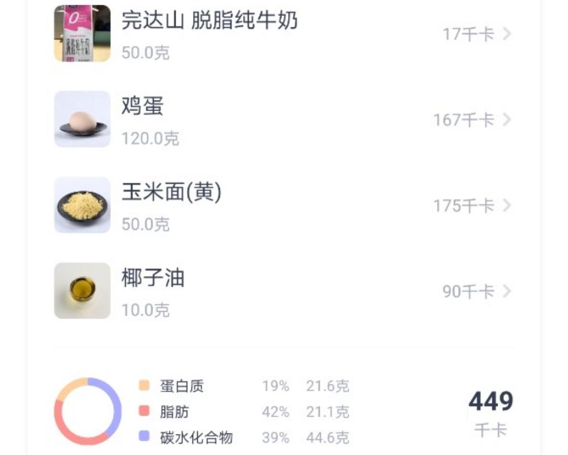This screenshot has height=455, width=568.
Task: Click the 完达山 milk carton thumbnail
Action: (x=82, y=33)
